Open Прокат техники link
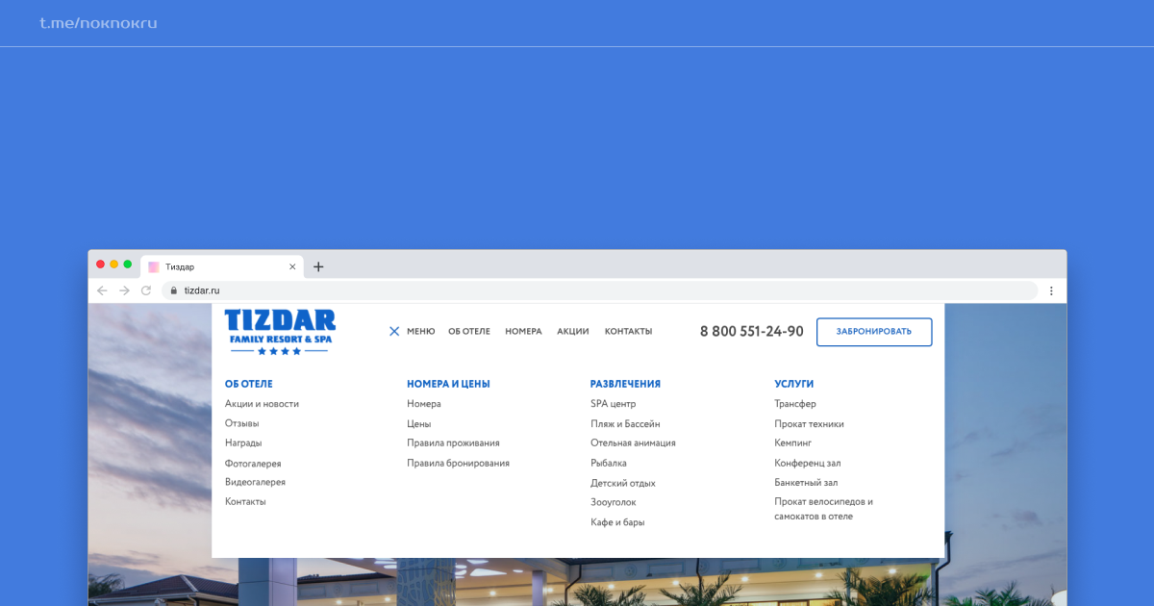The height and width of the screenshot is (606, 1154). tap(809, 424)
